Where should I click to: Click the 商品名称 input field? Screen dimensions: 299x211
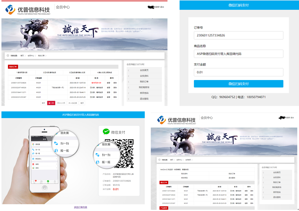pyautogui.click(x=239, y=54)
